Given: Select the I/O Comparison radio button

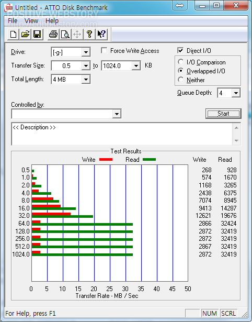Looking at the screenshot, I should point(181,62).
